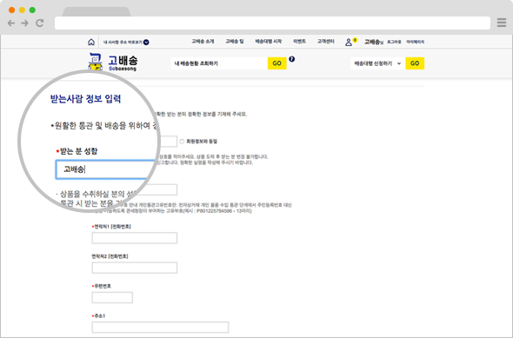Click GO button next to delivery status search
This screenshot has height=338, width=513.
[277, 63]
